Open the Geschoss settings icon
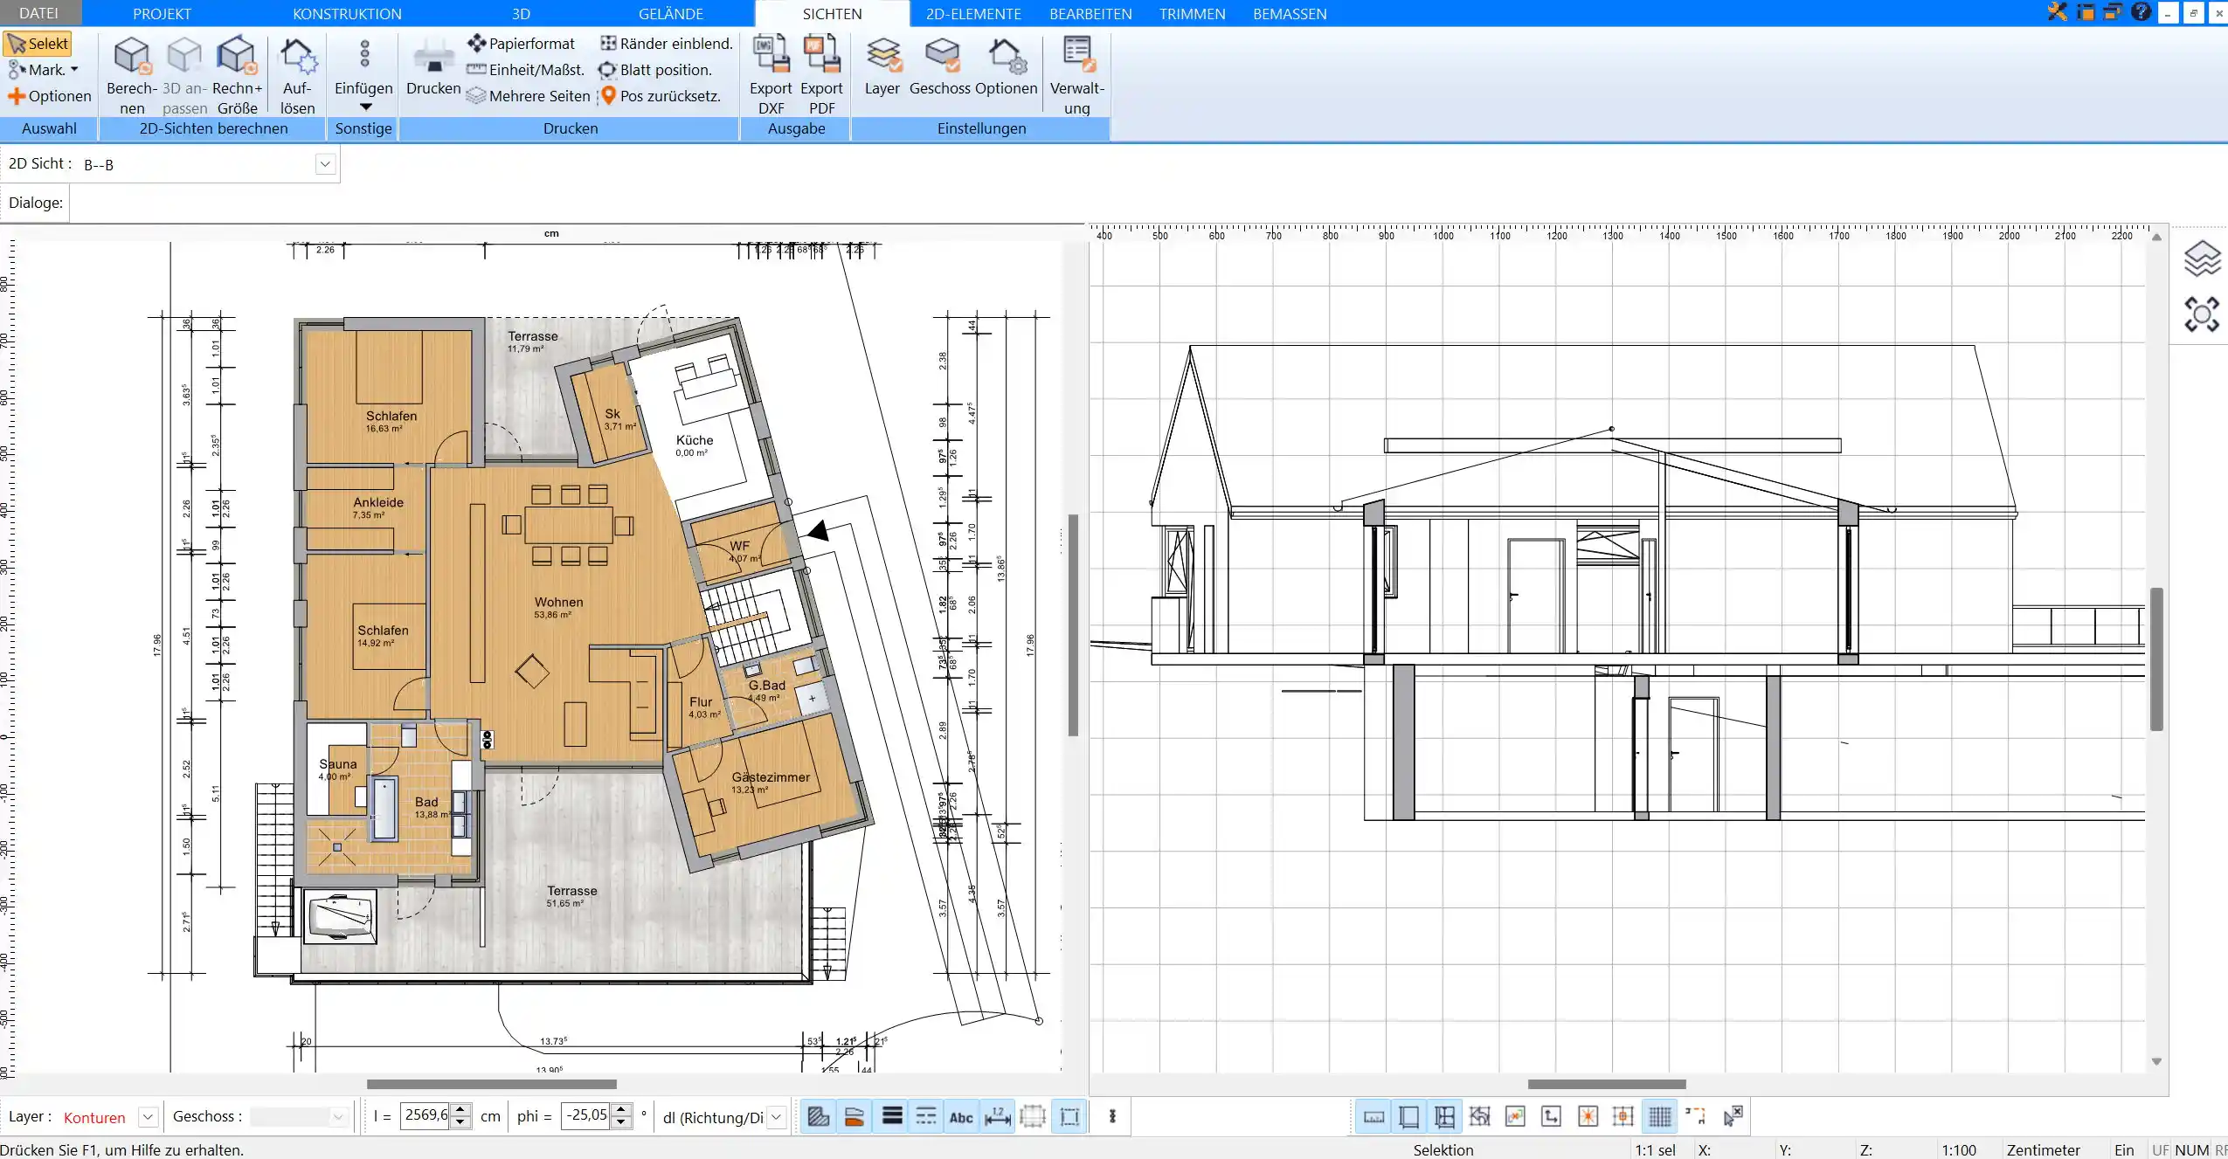Image resolution: width=2228 pixels, height=1159 pixels. coord(941,55)
